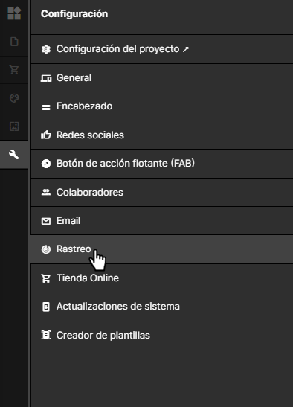
Task: Select the pages document icon in sidebar
Action: tap(14, 42)
